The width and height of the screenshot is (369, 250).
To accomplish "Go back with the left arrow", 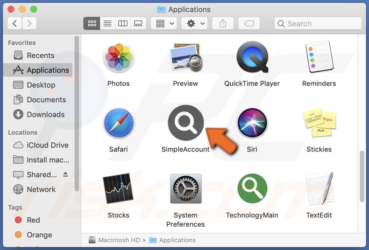I will (14, 23).
